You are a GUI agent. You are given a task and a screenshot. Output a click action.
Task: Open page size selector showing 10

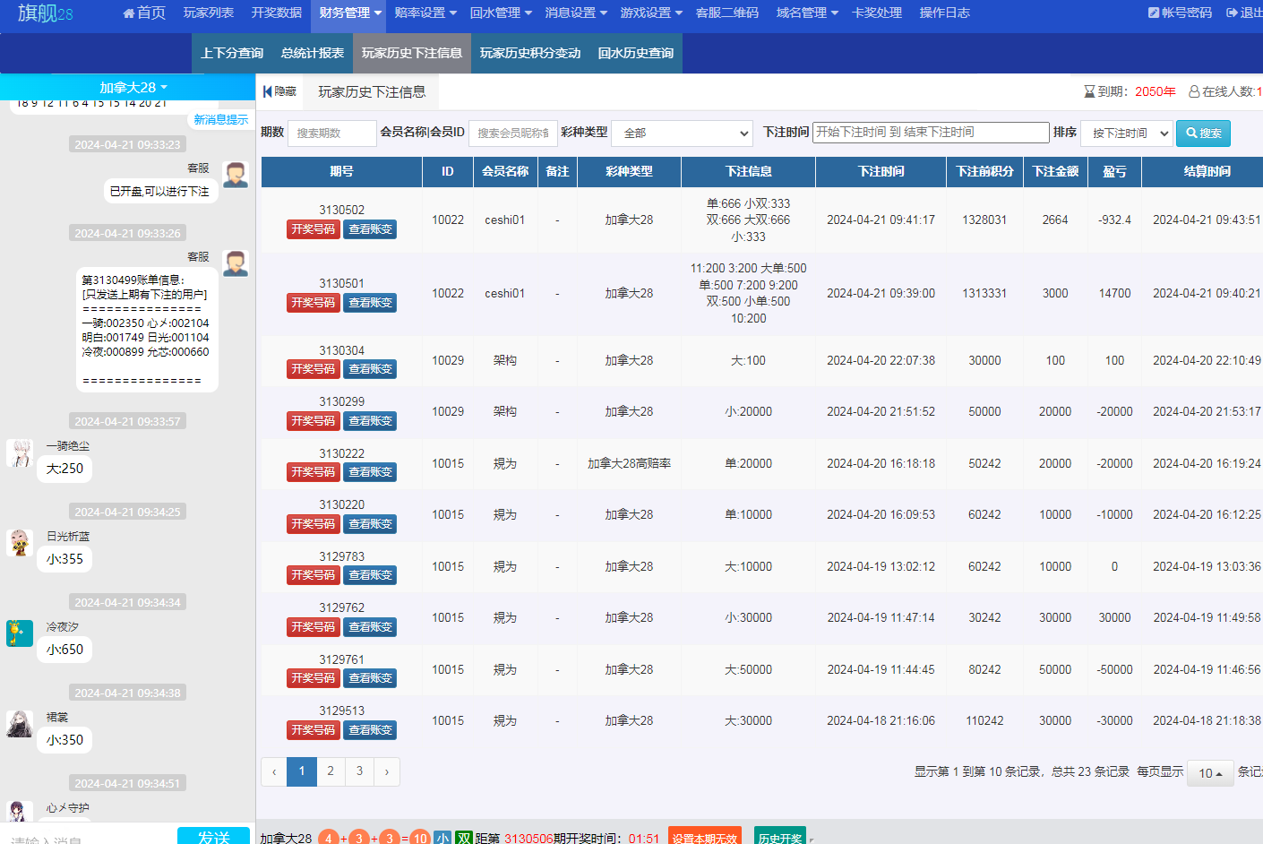pos(1210,772)
